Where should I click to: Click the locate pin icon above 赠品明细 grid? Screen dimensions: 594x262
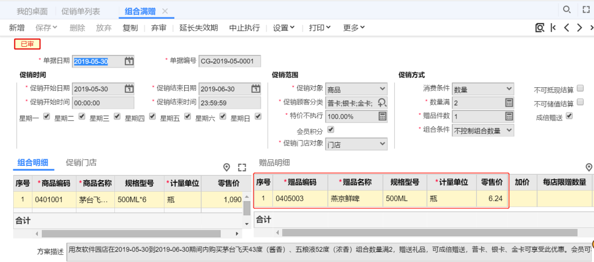click(x=588, y=167)
